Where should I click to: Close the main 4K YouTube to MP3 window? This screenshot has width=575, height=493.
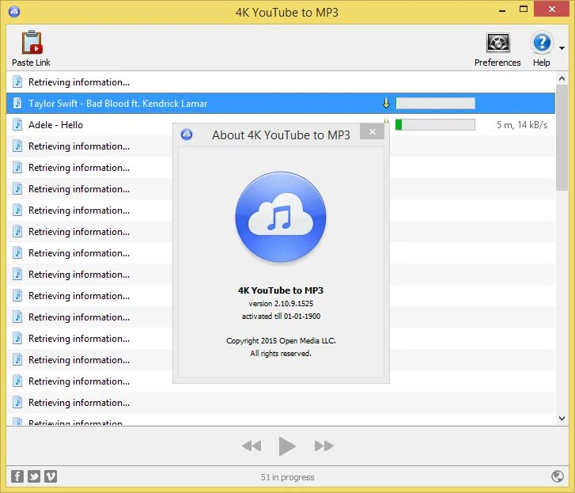point(551,9)
